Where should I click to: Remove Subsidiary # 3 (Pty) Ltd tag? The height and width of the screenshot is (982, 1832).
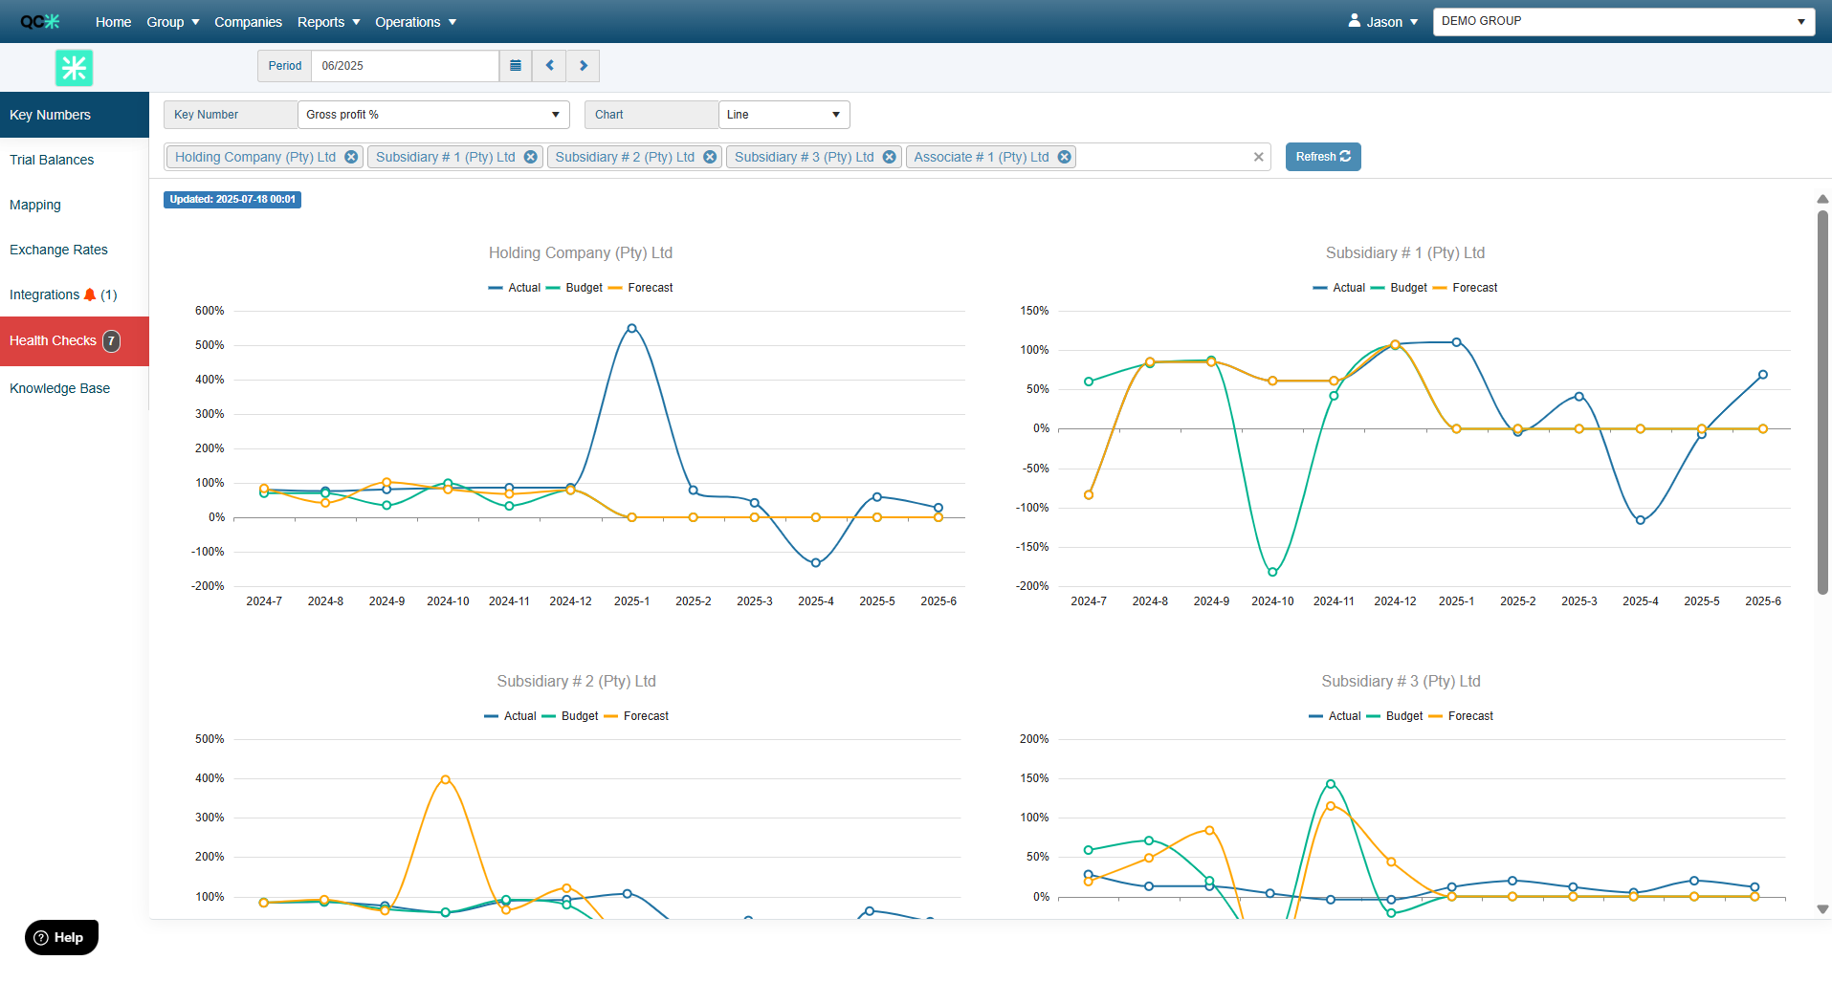[890, 157]
